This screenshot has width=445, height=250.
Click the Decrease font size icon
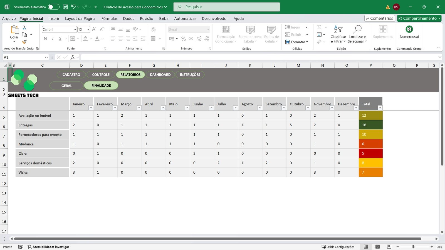102,29
